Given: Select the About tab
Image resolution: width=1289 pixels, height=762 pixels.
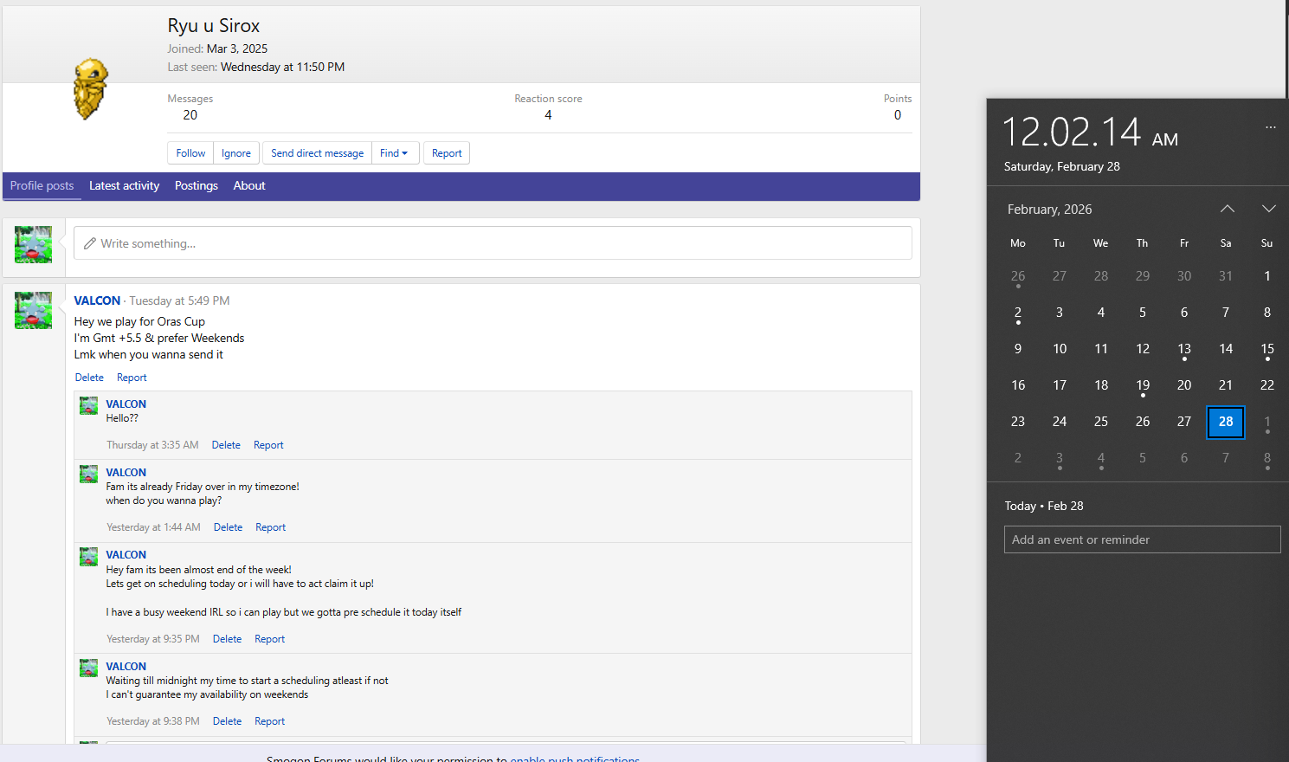Looking at the screenshot, I should point(249,186).
